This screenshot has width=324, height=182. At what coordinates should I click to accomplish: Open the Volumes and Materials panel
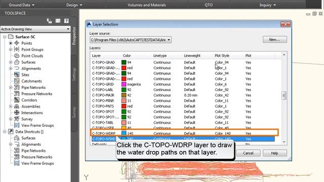146,5
